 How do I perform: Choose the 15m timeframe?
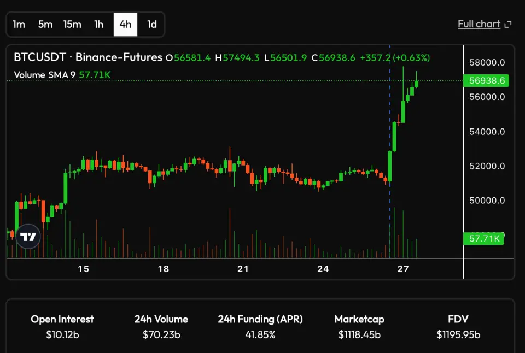pos(72,24)
